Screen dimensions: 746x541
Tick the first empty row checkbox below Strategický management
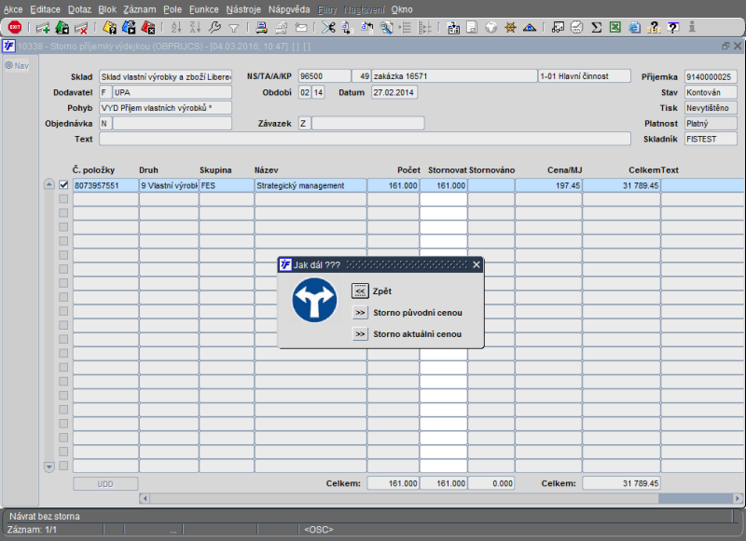coord(63,199)
